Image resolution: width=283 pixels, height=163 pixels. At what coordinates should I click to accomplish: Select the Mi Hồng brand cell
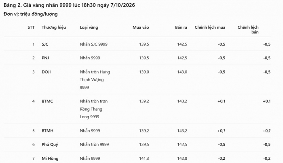(x=50, y=159)
